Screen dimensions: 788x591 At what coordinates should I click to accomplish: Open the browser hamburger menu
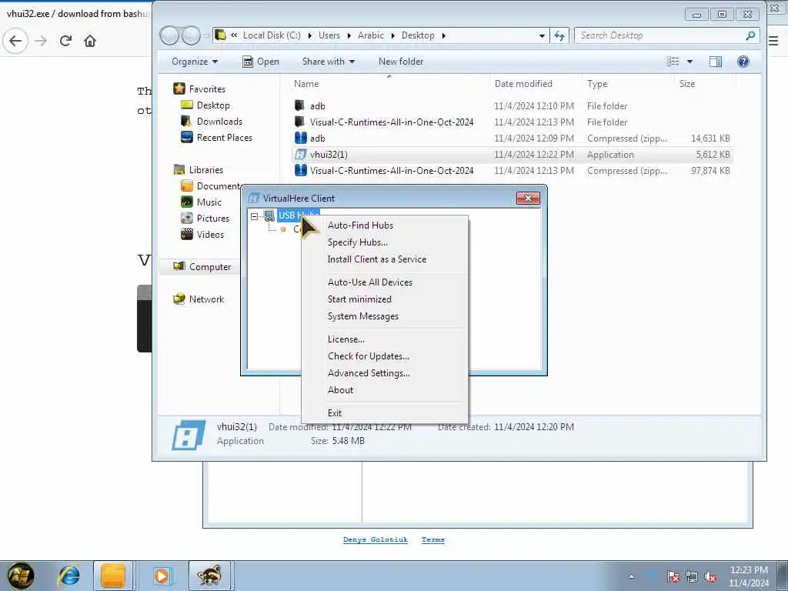point(774,41)
